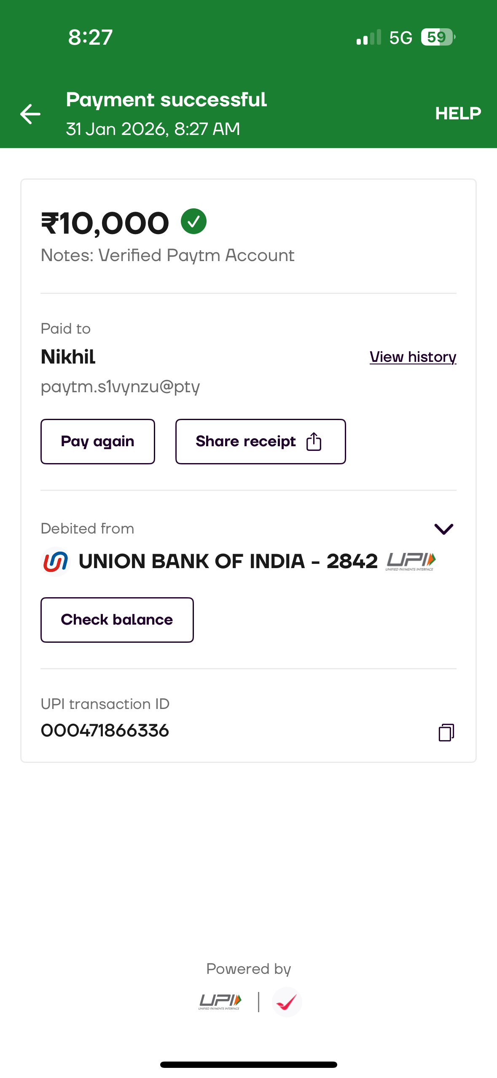Tap the UPI ID paytm.s1vynzu@pty
The image size is (497, 1078).
[120, 387]
